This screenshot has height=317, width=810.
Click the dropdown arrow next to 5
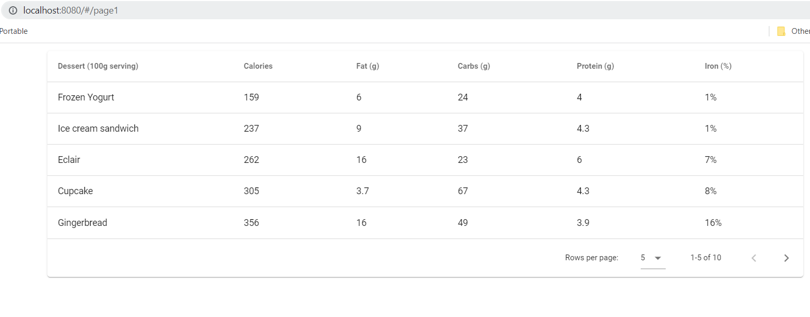coord(658,258)
